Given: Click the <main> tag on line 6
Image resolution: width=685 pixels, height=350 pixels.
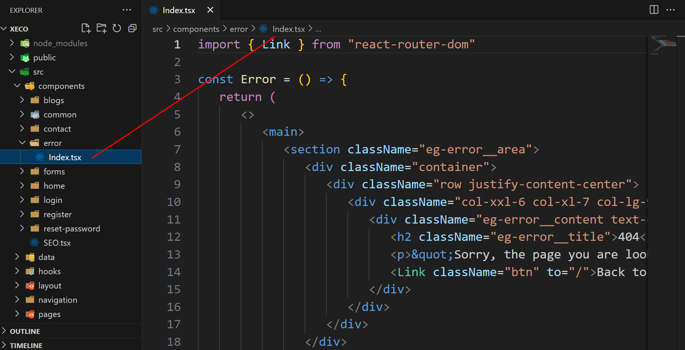Looking at the screenshot, I should tap(283, 132).
